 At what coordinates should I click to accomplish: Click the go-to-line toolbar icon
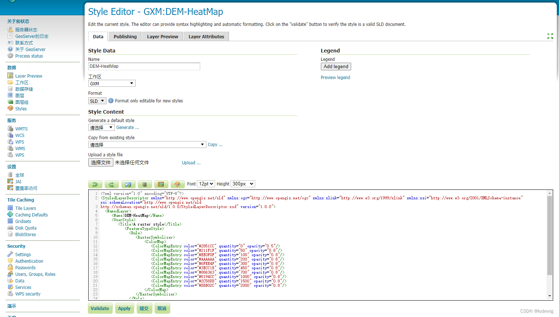coord(128,184)
